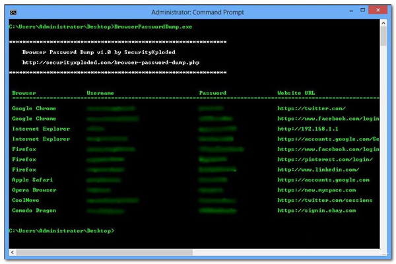Click the Comodo Dragon row label

34,211
